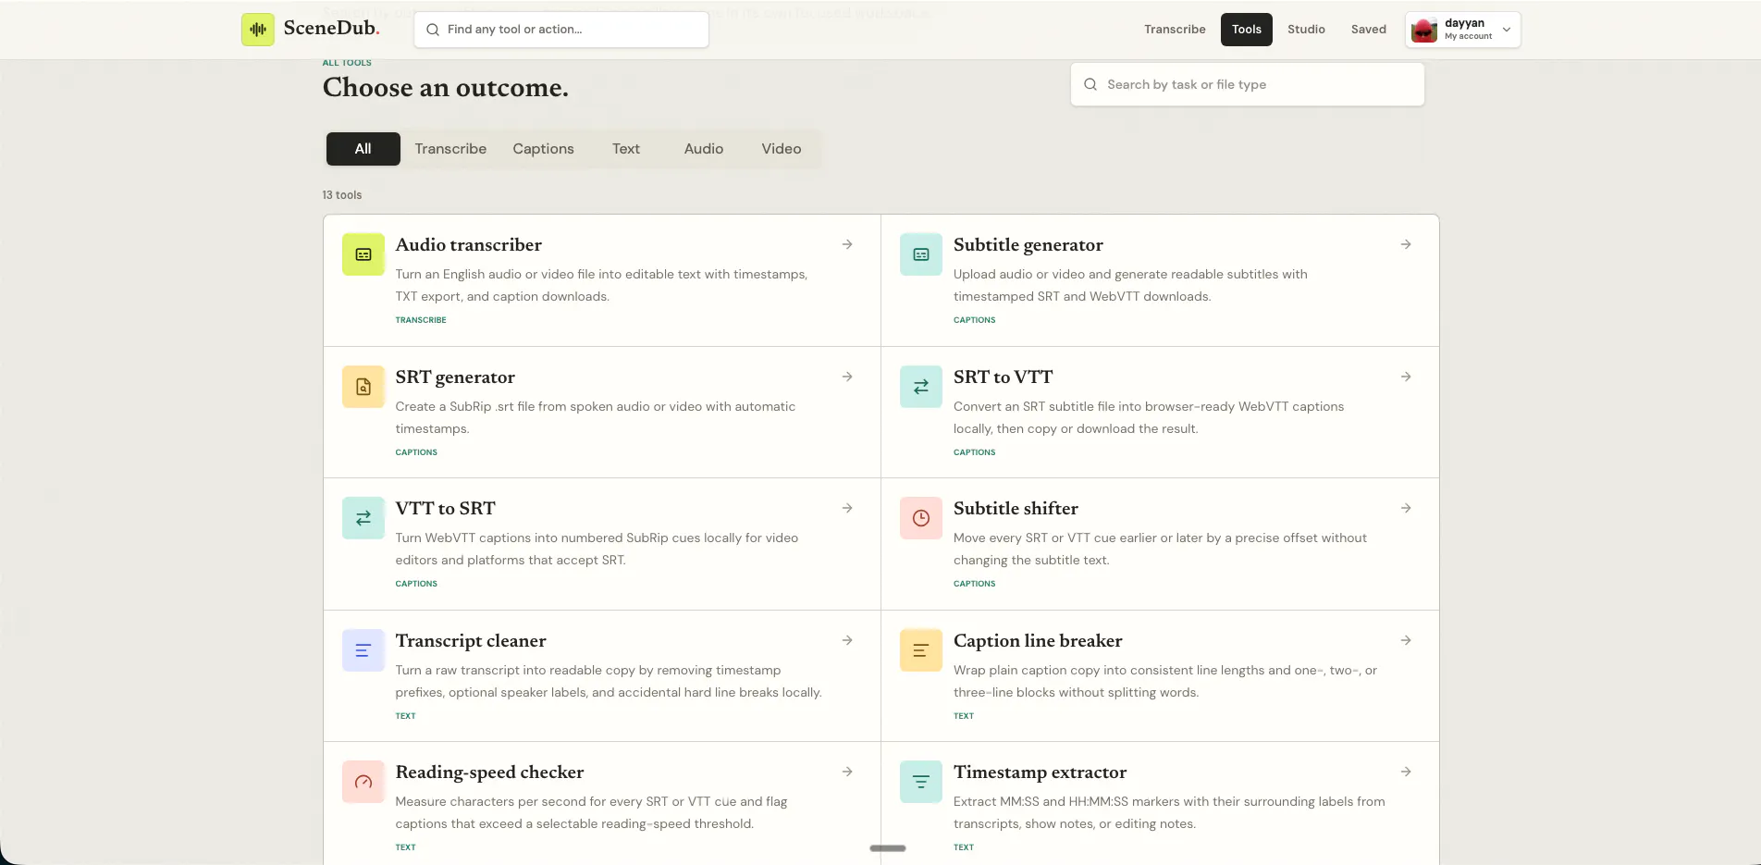
Task: Click the Transcript cleaner lines icon
Action: (x=363, y=650)
